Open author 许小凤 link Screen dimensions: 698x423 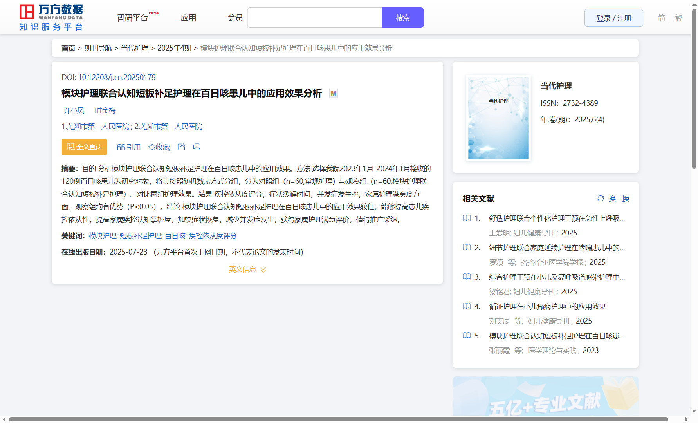point(74,110)
